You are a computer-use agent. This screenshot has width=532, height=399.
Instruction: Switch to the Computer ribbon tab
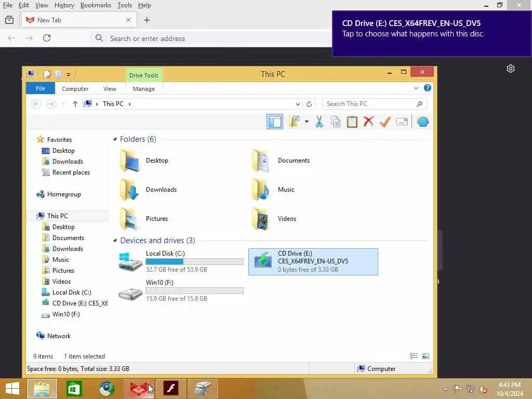75,88
